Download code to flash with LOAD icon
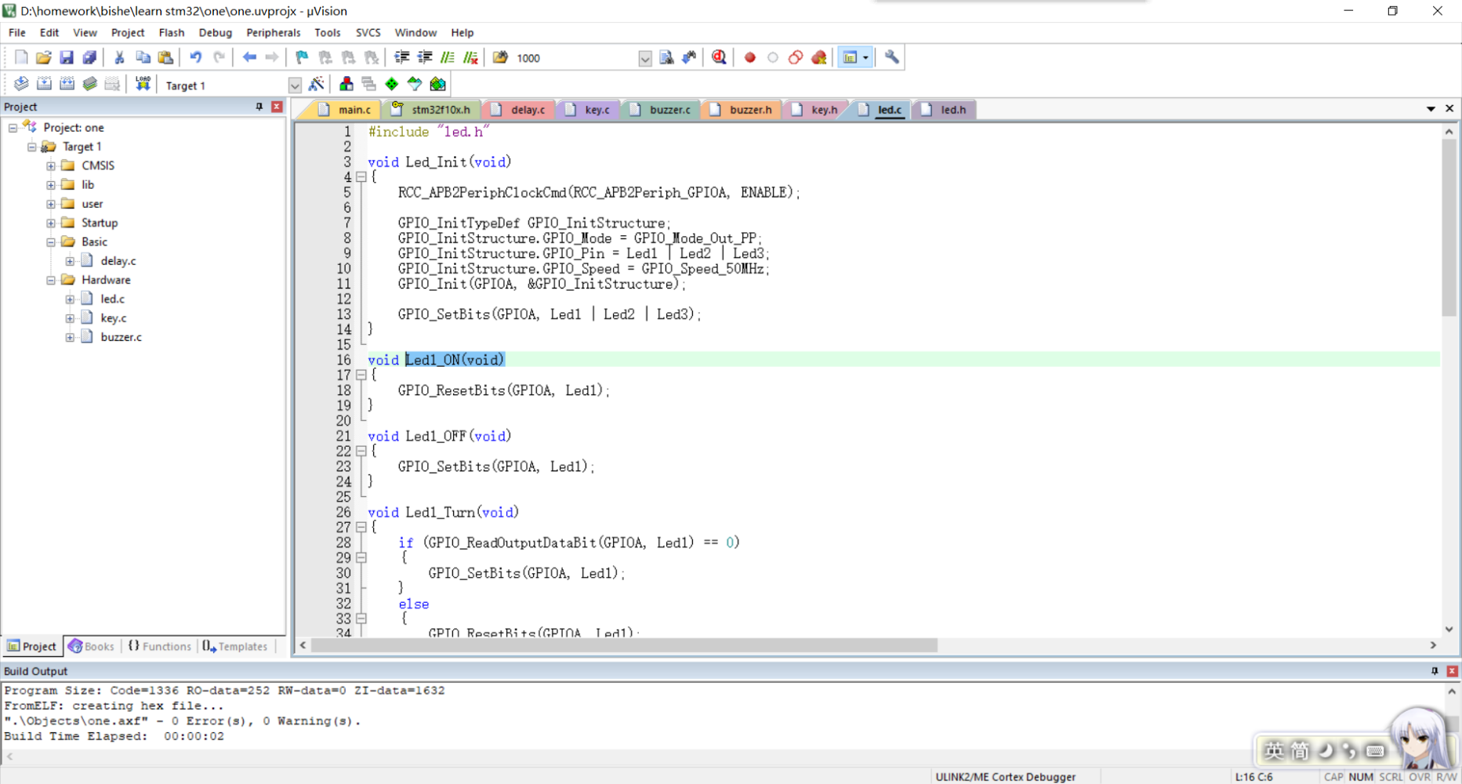Viewport: 1462px width, 784px height. click(143, 84)
